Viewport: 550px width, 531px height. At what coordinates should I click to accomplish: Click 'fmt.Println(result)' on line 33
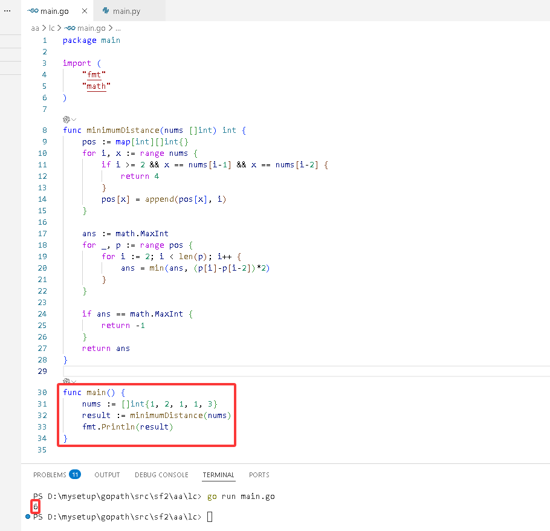(x=128, y=427)
